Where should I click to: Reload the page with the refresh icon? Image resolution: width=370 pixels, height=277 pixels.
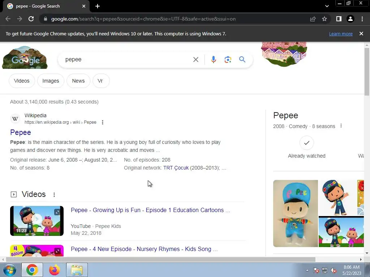pyautogui.click(x=31, y=19)
